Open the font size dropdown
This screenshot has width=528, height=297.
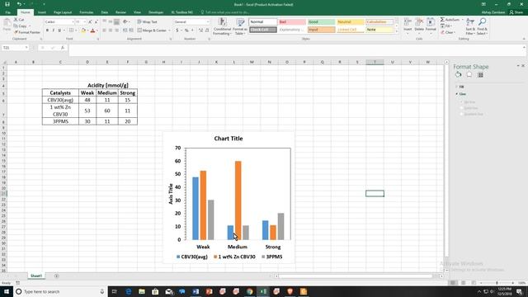coord(84,22)
